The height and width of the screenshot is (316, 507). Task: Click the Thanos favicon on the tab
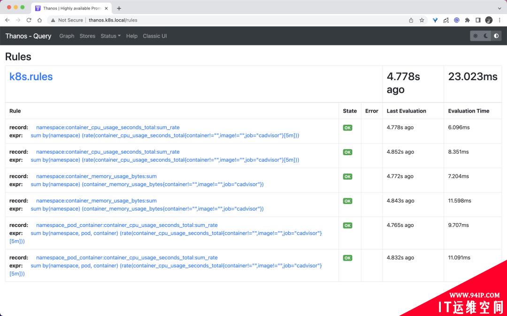point(38,8)
